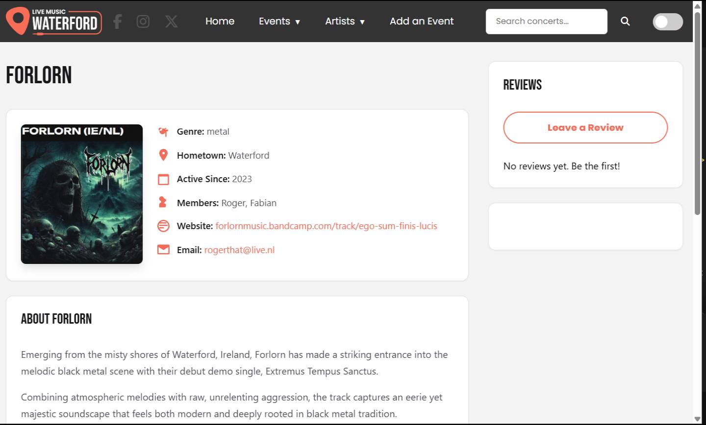Screen dimensions: 706x425
Task: Open the forlornmusic.bandcamp.com track link
Action: pos(326,226)
